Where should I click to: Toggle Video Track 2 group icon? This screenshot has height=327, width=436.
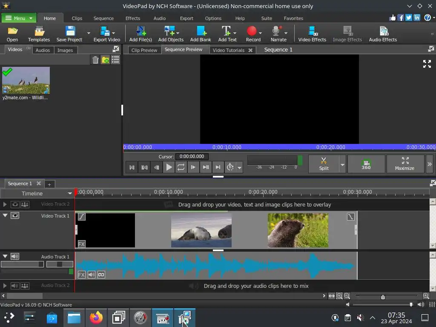[x=25, y=204]
